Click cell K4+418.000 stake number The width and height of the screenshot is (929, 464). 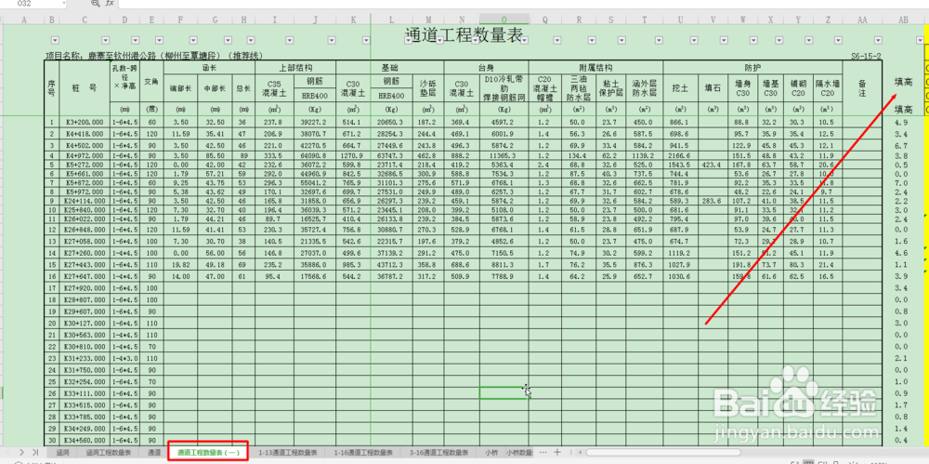(x=85, y=134)
